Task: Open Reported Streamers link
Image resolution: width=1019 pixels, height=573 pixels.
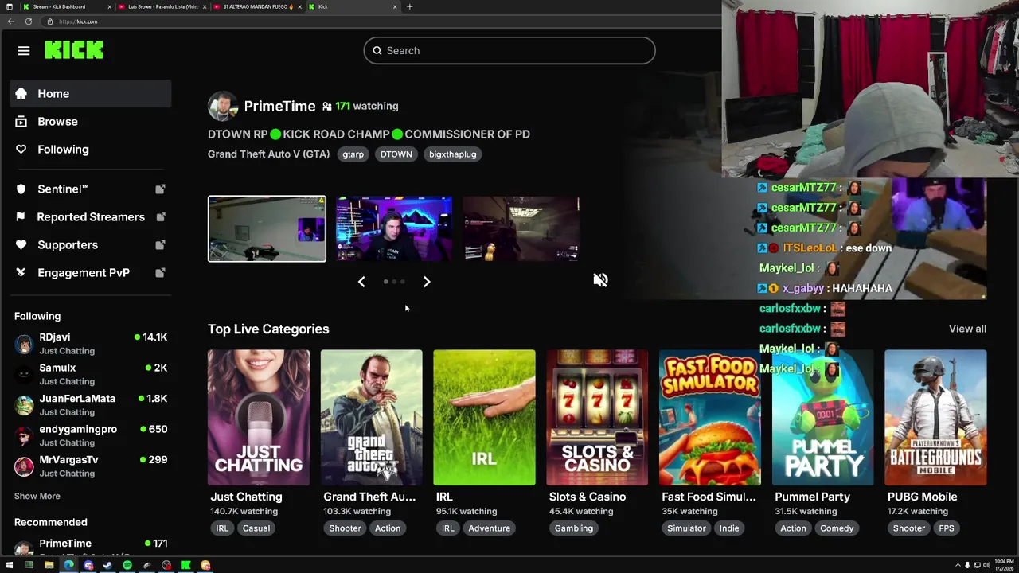Action: pyautogui.click(x=91, y=217)
